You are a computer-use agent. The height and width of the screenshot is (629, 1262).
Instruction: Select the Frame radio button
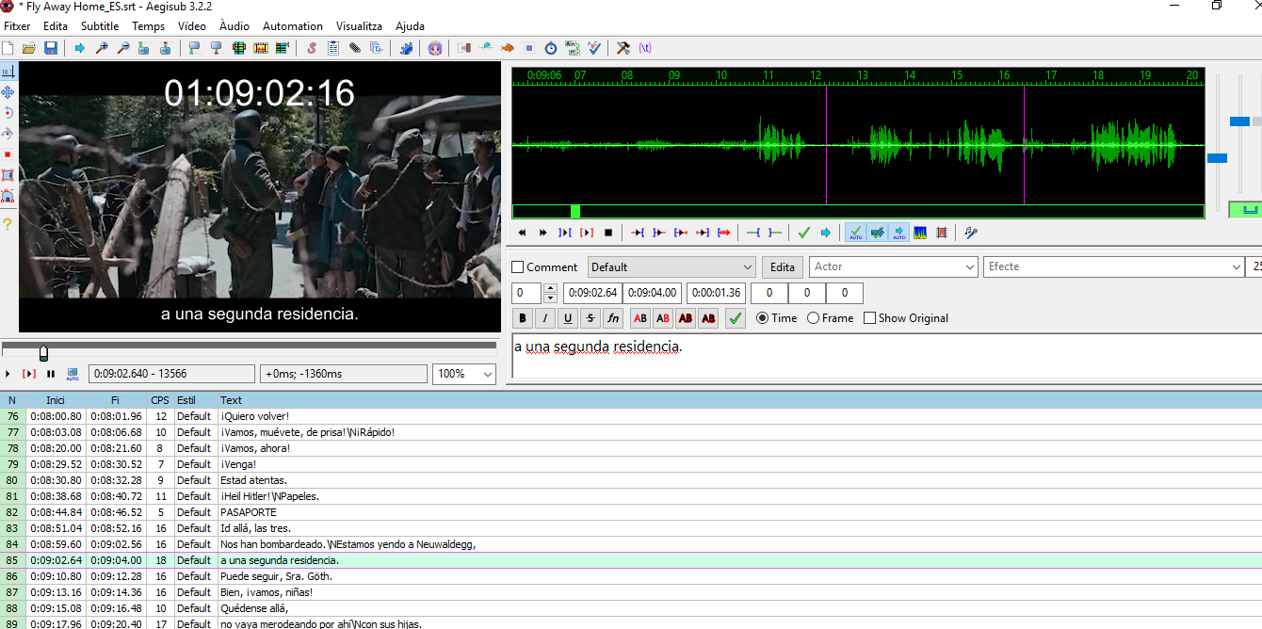(813, 318)
